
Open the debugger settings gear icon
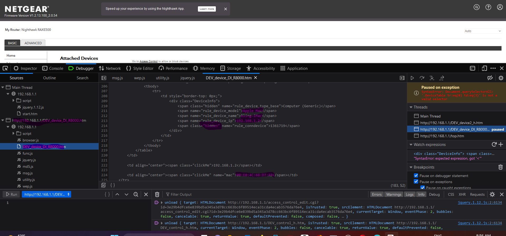501,78
